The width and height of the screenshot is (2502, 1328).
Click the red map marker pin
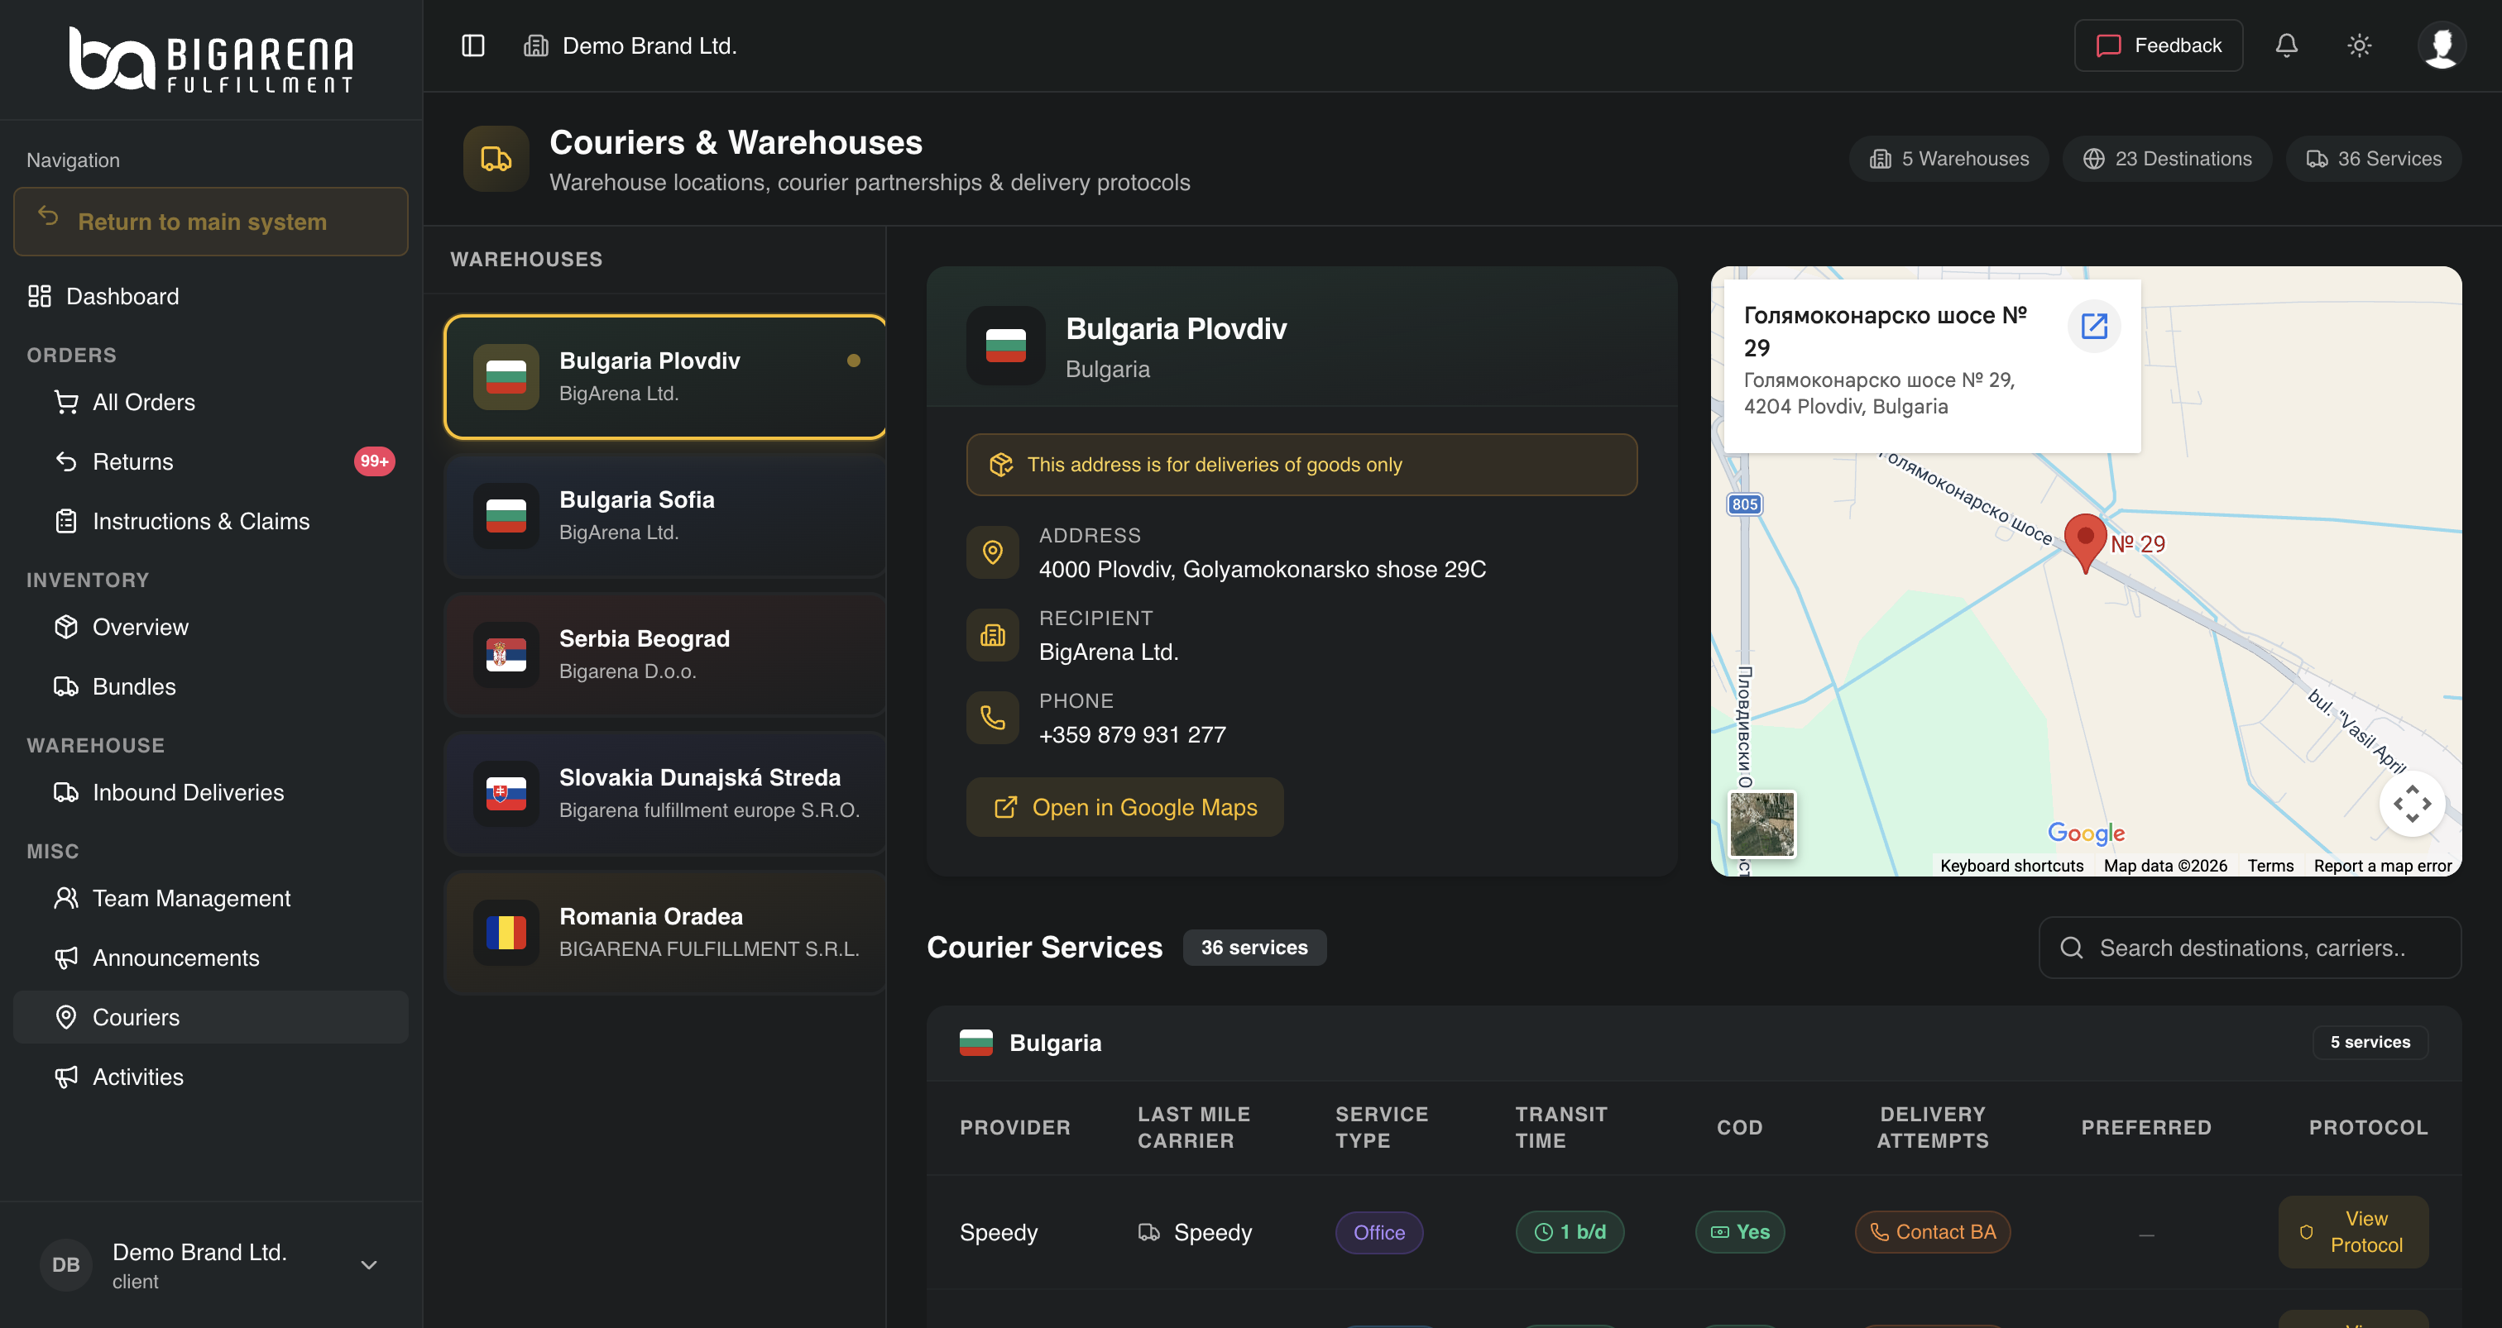coord(2084,542)
